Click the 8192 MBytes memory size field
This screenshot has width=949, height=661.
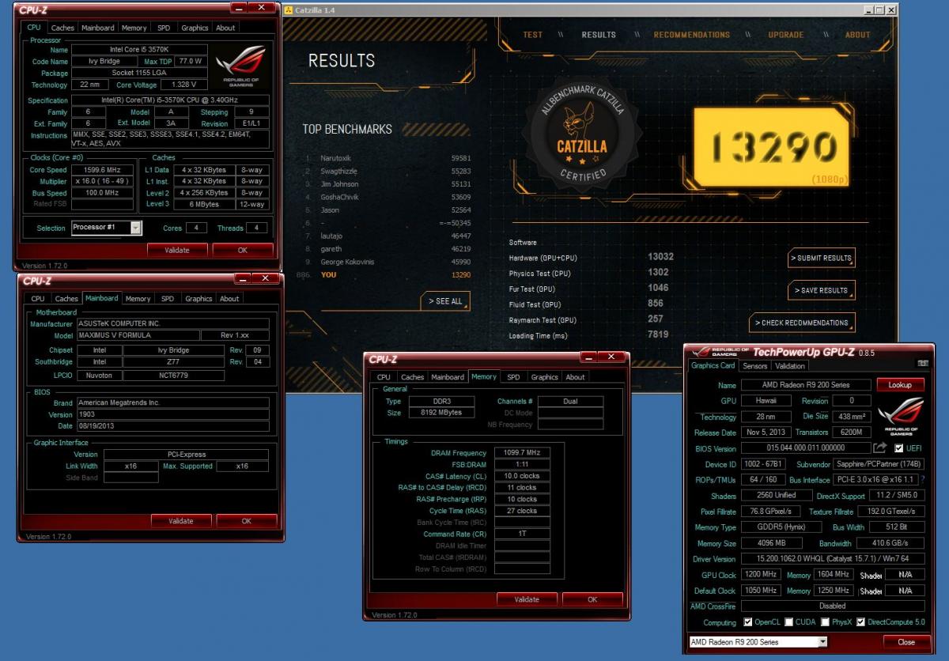440,413
